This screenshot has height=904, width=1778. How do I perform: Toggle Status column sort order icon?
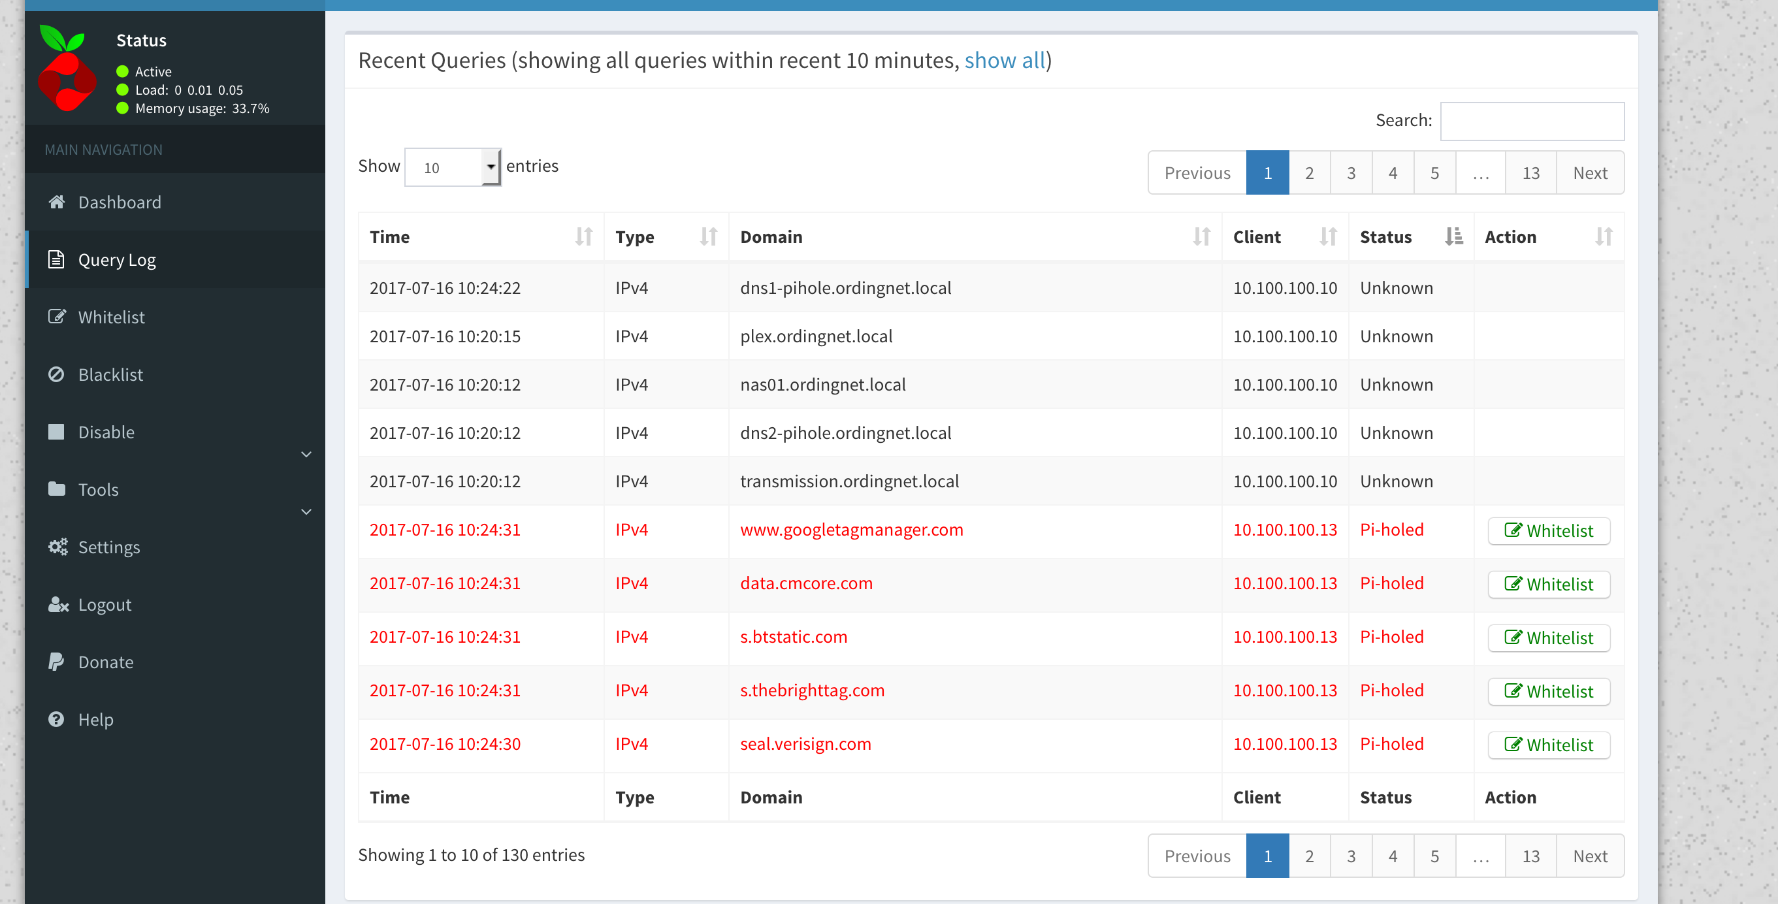pyautogui.click(x=1453, y=236)
